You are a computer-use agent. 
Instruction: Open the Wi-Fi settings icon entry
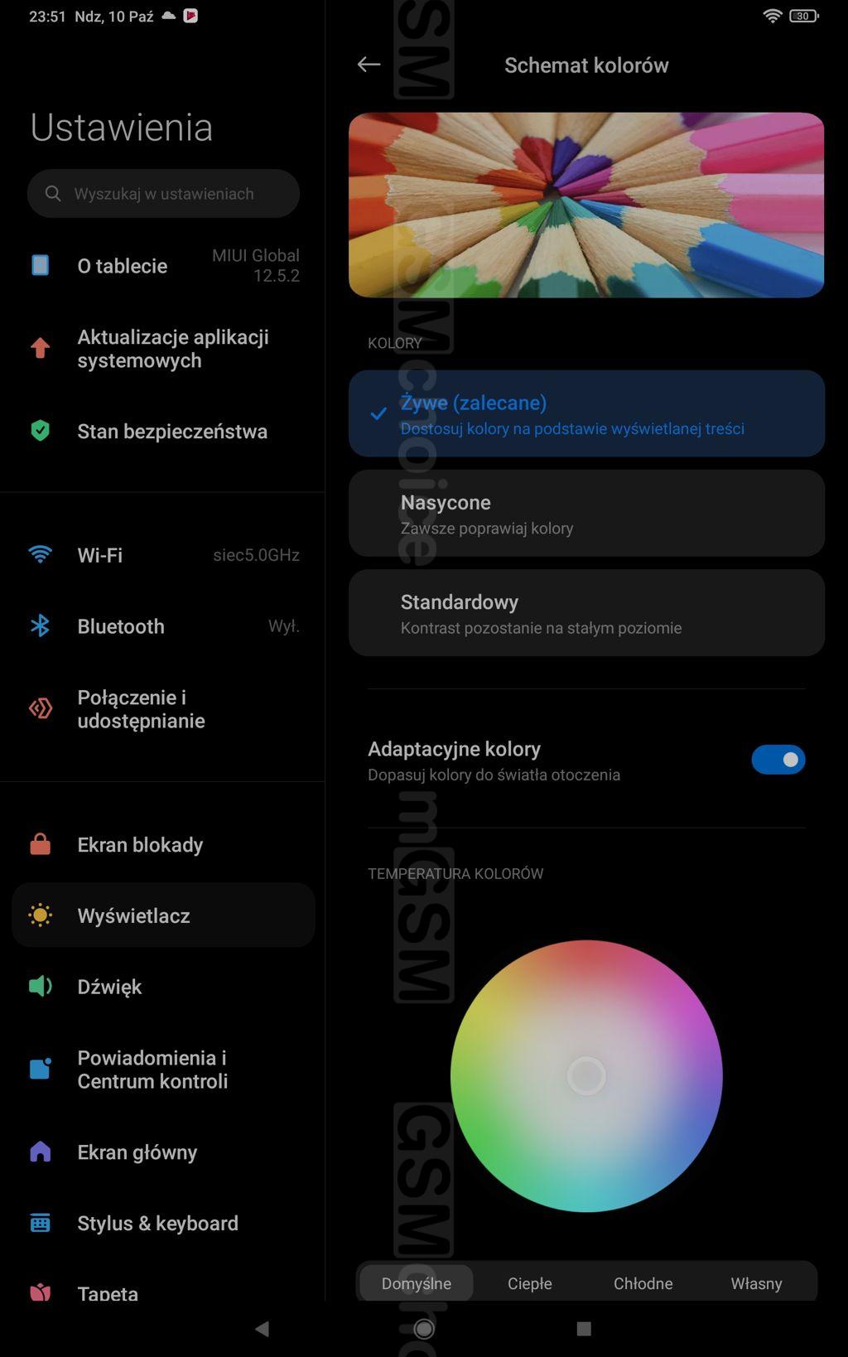click(x=40, y=554)
